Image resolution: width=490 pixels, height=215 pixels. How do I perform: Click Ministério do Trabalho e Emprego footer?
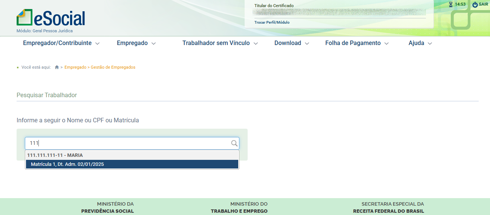point(239,207)
